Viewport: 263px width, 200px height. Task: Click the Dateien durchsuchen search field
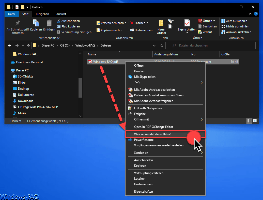tap(212, 45)
